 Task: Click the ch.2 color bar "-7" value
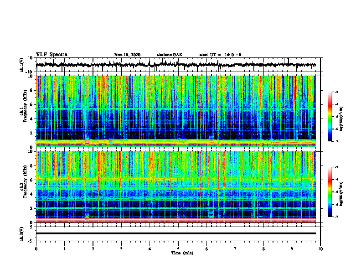coord(336,217)
